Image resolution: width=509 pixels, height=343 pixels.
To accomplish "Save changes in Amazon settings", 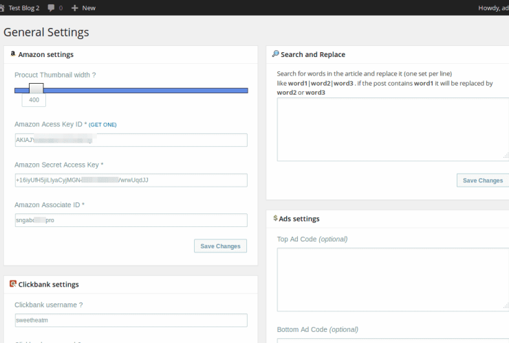I will pos(220,246).
